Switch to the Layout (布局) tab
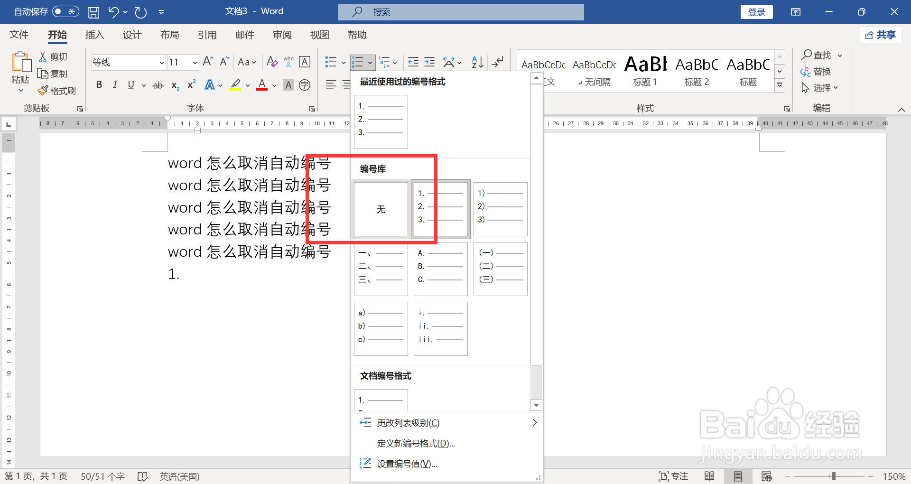Viewport: 911px width, 484px height. [169, 35]
